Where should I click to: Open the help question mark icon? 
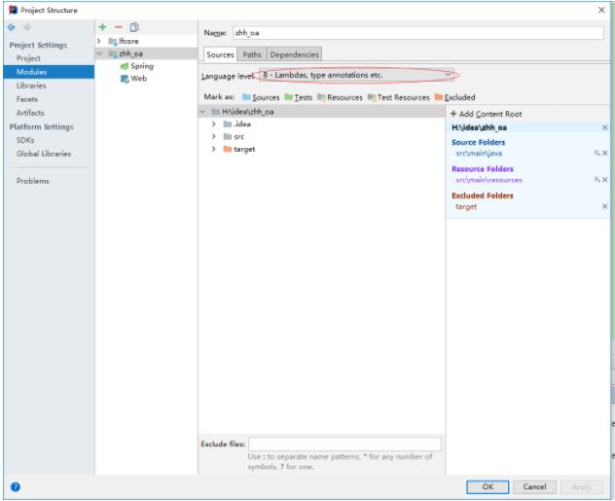pyautogui.click(x=16, y=486)
